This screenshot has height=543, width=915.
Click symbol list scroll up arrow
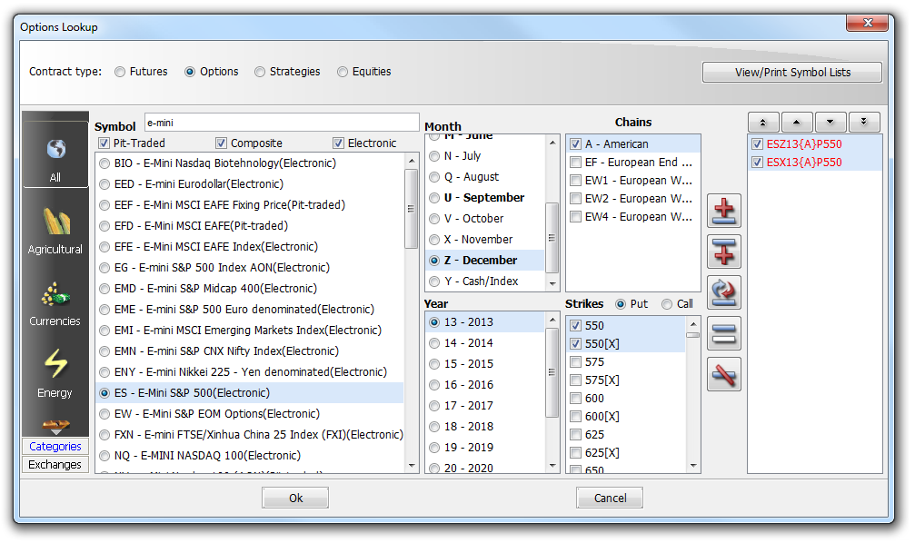pos(412,161)
